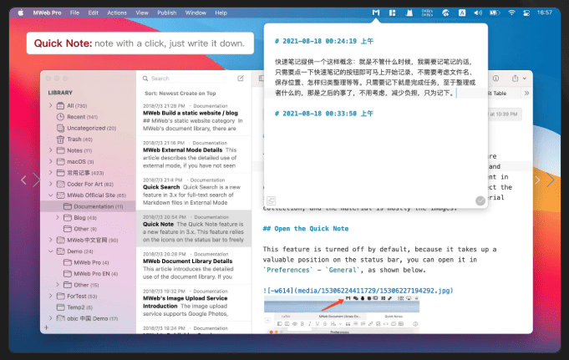Expand the Blog subfolder
Screen dimensions: 569x360
coord(58,218)
